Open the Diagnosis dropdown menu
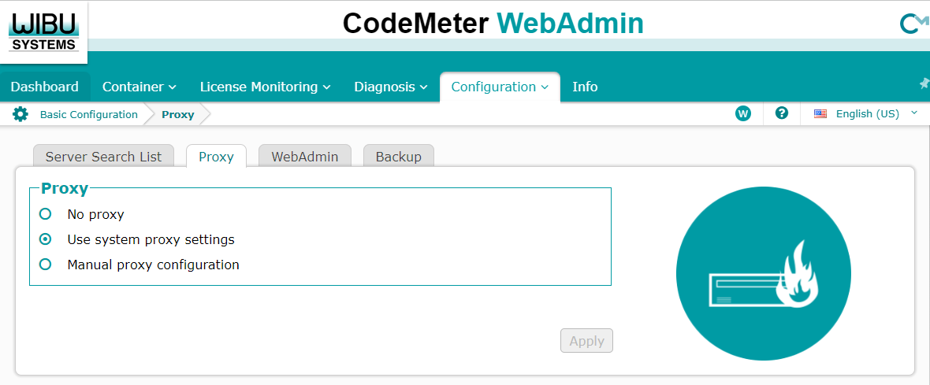The width and height of the screenshot is (930, 385). coord(390,87)
